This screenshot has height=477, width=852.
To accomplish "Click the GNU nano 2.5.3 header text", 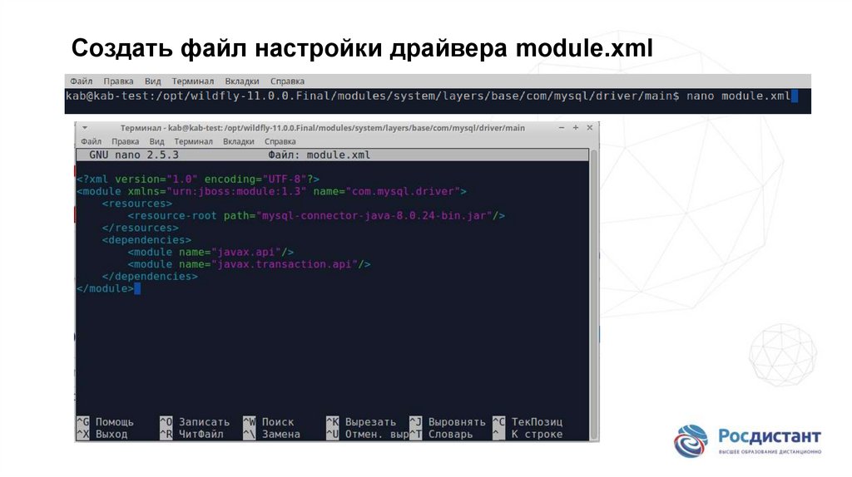I will tap(134, 155).
